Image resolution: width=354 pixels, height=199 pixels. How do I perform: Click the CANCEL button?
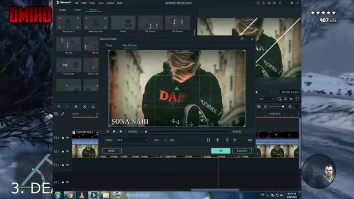coord(242,151)
